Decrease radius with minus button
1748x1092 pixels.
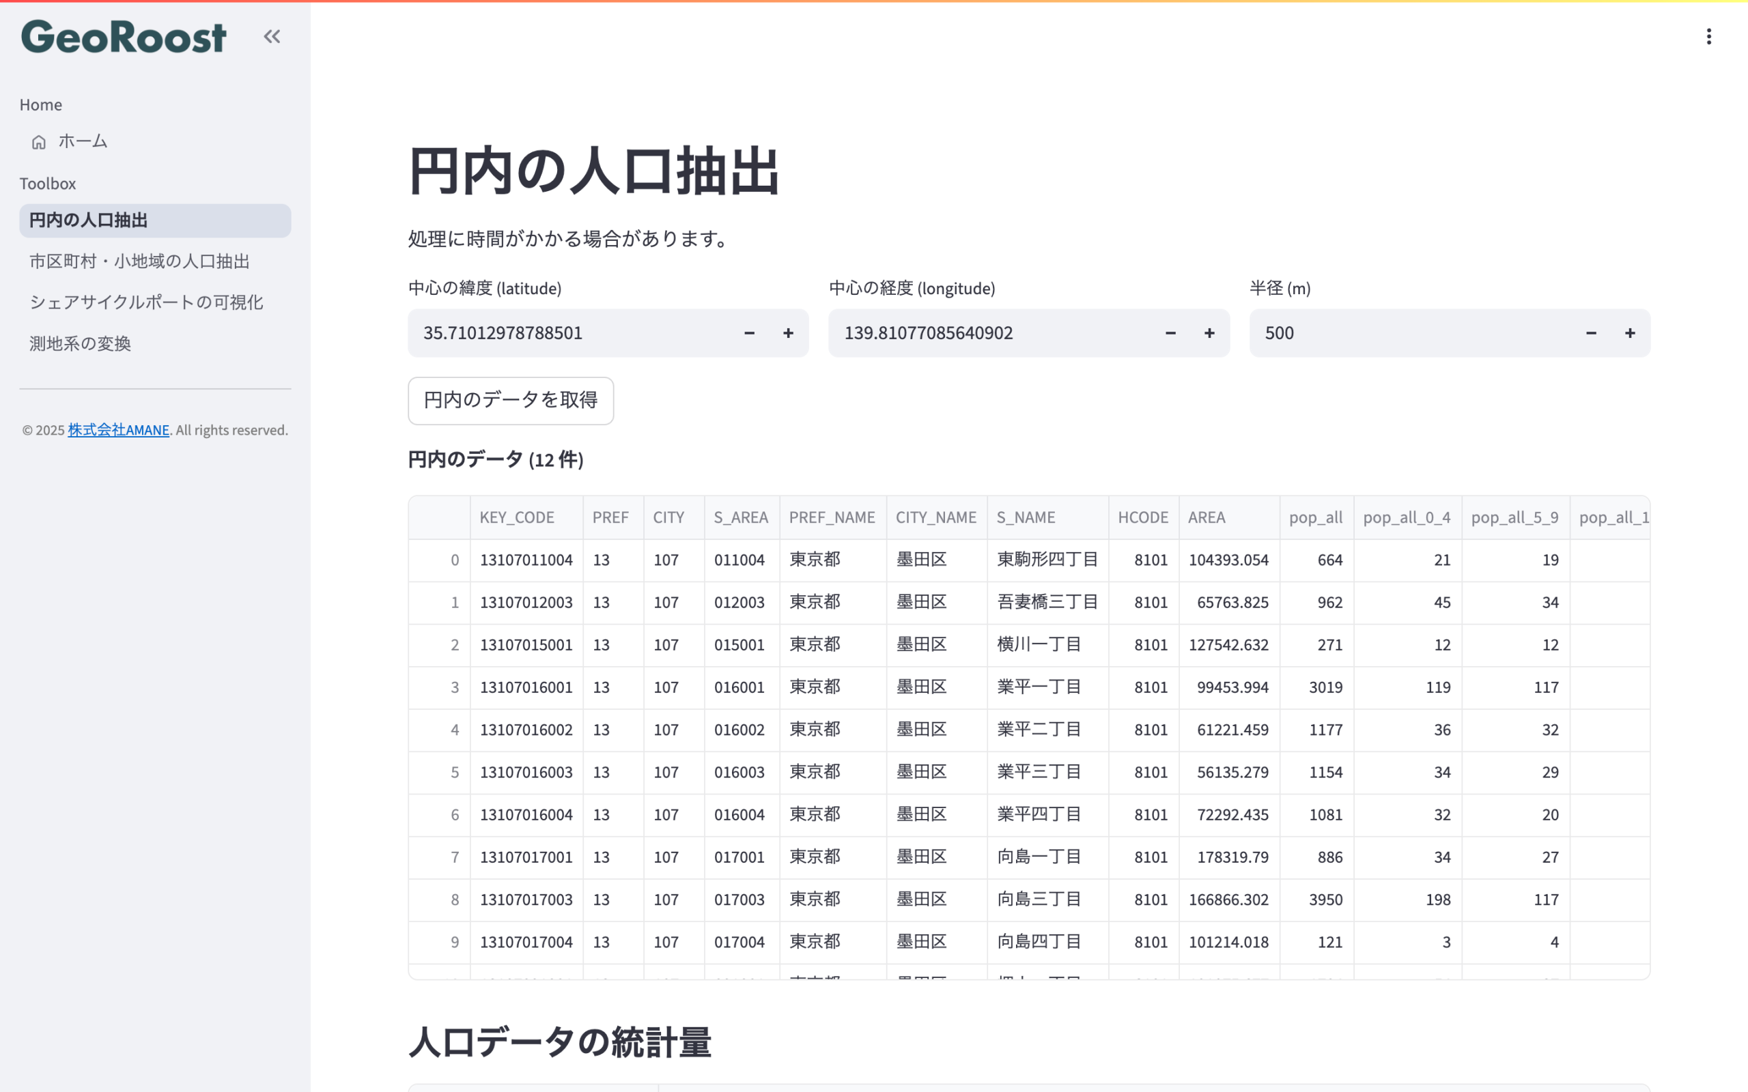[1590, 333]
